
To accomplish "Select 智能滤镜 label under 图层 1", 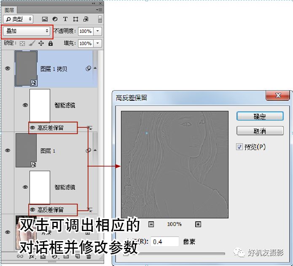I will [65, 187].
